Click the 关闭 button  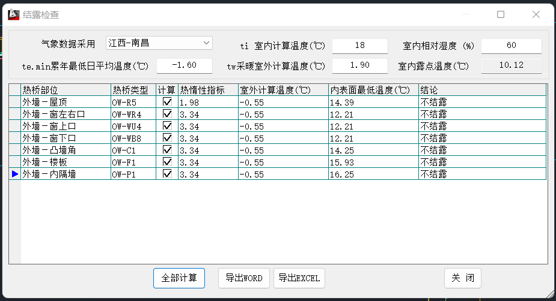(462, 278)
